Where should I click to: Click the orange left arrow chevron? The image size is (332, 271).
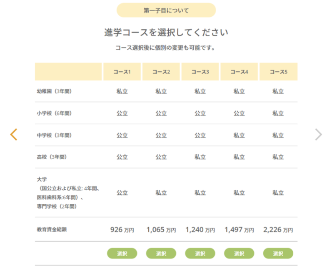tap(14, 134)
